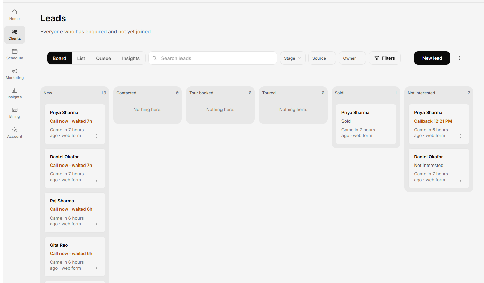The height and width of the screenshot is (283, 484).
Task: Open Home in the sidebar
Action: [14, 15]
